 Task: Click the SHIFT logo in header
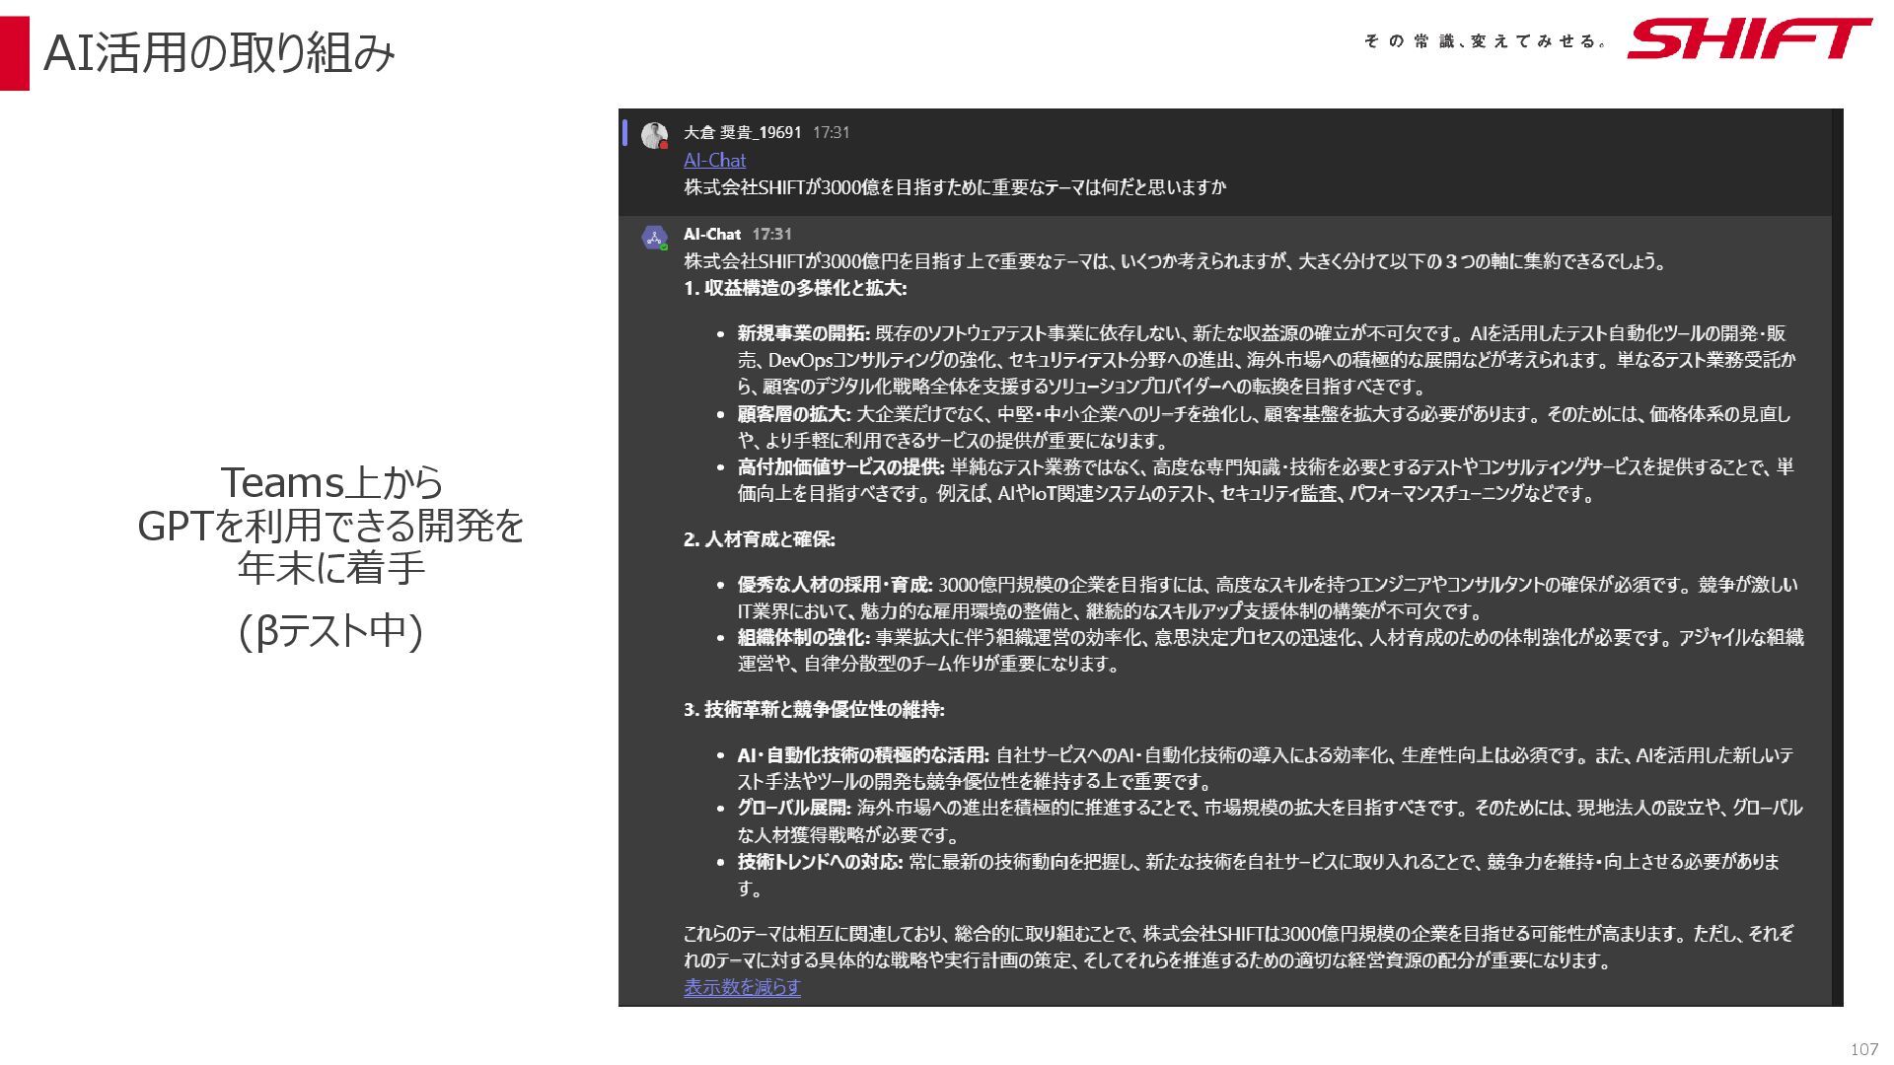tap(1749, 40)
